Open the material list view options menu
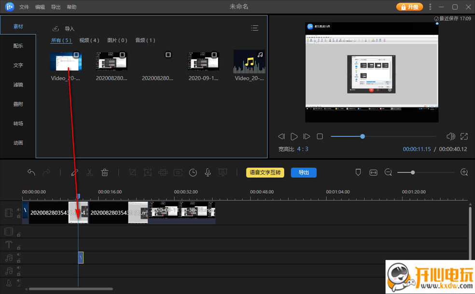The height and width of the screenshot is (294, 475). [x=254, y=28]
